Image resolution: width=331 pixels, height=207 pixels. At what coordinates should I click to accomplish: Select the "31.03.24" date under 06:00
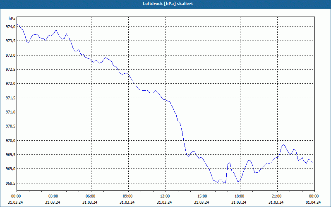point(90,202)
